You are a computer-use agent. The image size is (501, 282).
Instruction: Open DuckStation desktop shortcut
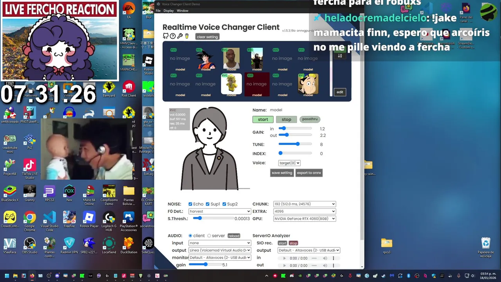129,246
